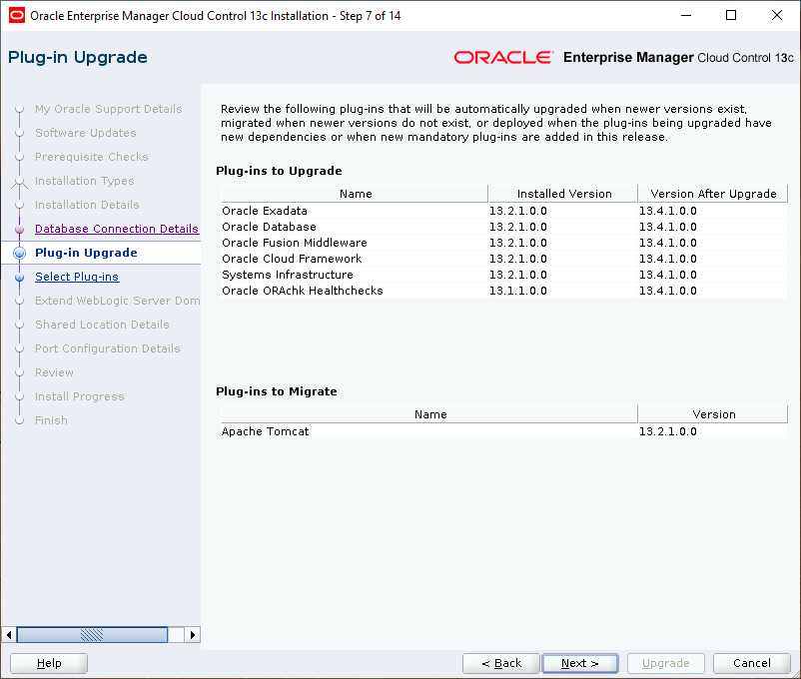Select the Installation Details step
This screenshot has height=679, width=801.
tap(87, 205)
